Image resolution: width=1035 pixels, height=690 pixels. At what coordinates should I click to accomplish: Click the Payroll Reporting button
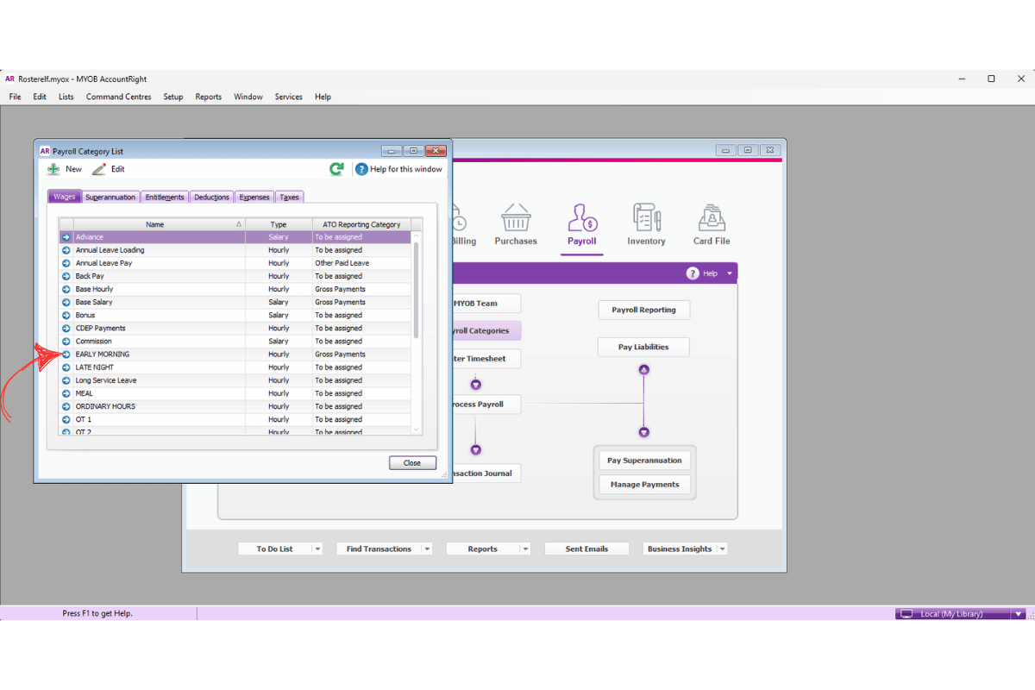(x=644, y=310)
